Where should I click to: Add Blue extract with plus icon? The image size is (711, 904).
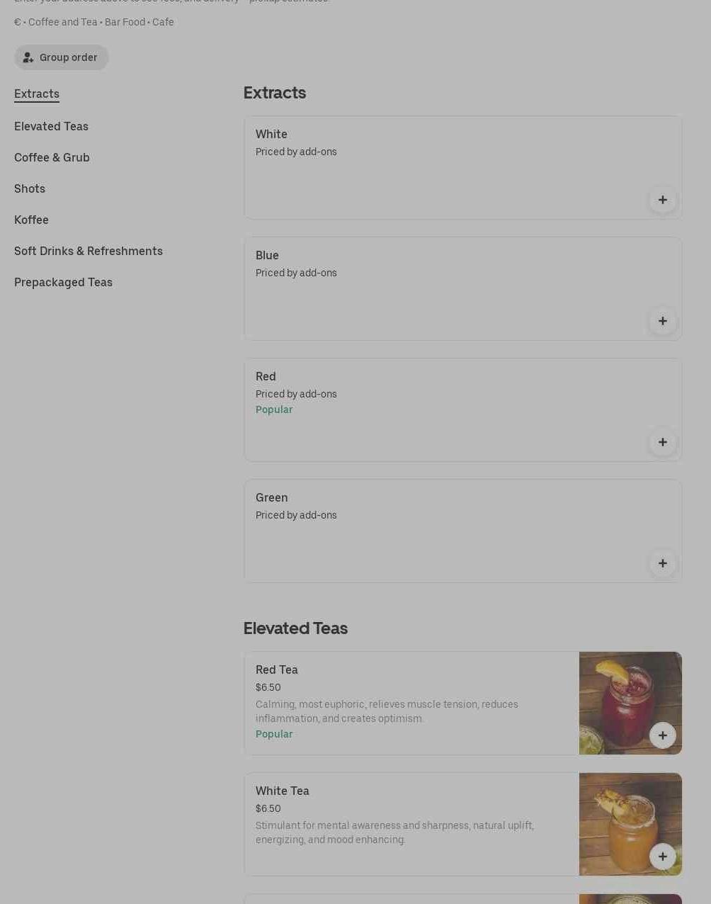pyautogui.click(x=662, y=321)
